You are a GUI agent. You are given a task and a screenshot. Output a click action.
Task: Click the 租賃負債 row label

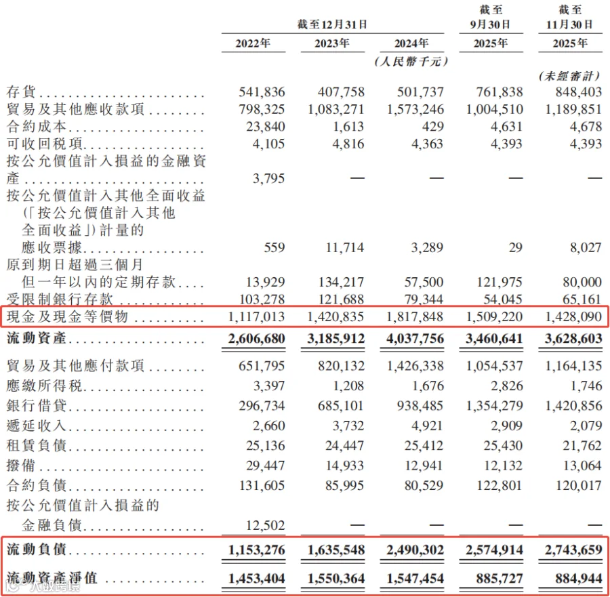(37, 445)
